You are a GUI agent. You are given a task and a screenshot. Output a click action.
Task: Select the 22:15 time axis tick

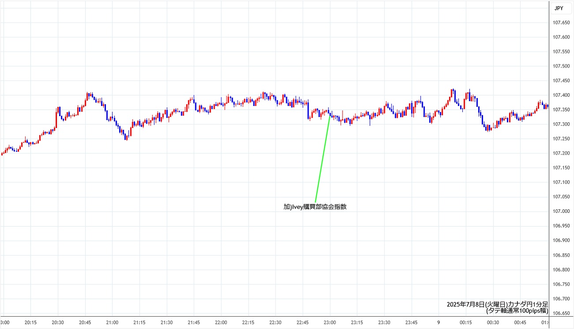pos(248,322)
